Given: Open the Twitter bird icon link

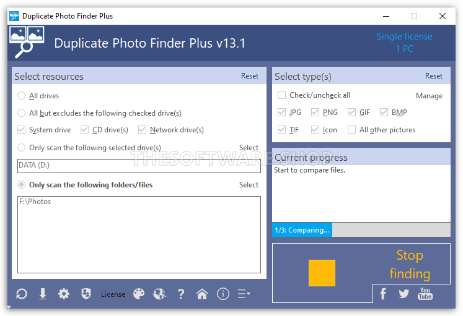Looking at the screenshot, I should point(403,294).
